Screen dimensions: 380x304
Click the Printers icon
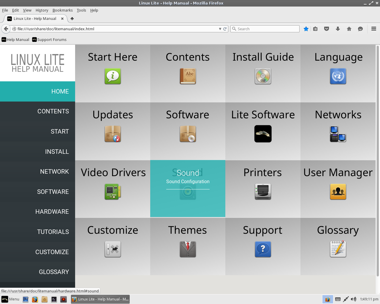tap(263, 191)
